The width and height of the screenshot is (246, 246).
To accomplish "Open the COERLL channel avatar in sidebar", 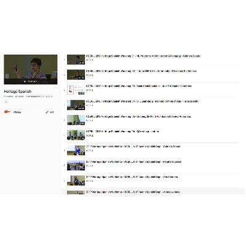I will pos(7,112).
